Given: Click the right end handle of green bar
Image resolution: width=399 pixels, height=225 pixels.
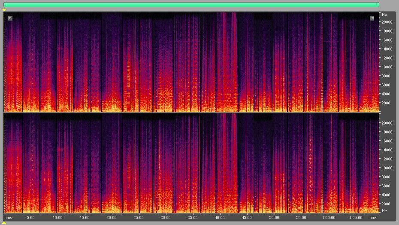Looking at the screenshot, I should [378, 5].
